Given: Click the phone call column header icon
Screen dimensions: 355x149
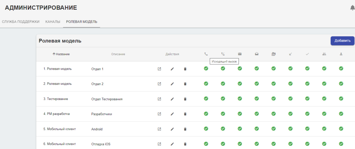Looking at the screenshot, I should click(x=206, y=54).
